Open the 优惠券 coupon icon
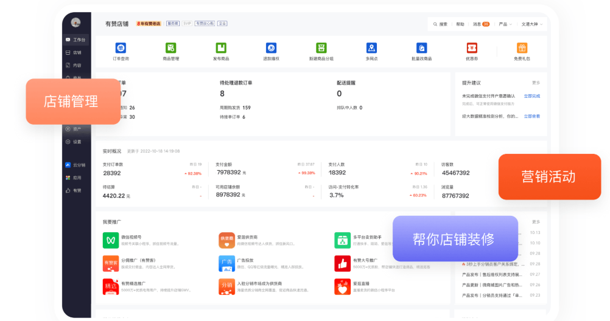Viewport: 610px width, 321px height. coord(472,48)
